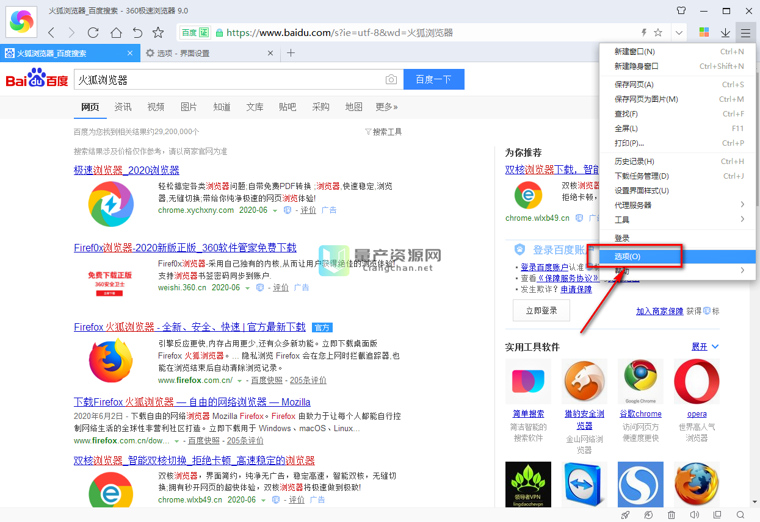Open 搜索工具 filter
Image resolution: width=760 pixels, height=522 pixels.
383,132
